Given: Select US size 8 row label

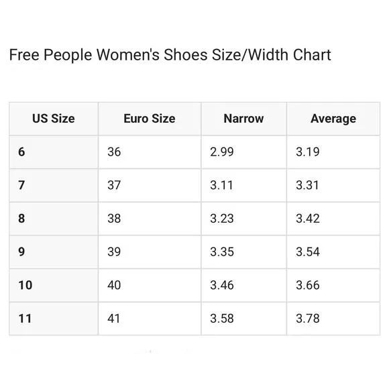Looking at the screenshot, I should pos(54,219).
